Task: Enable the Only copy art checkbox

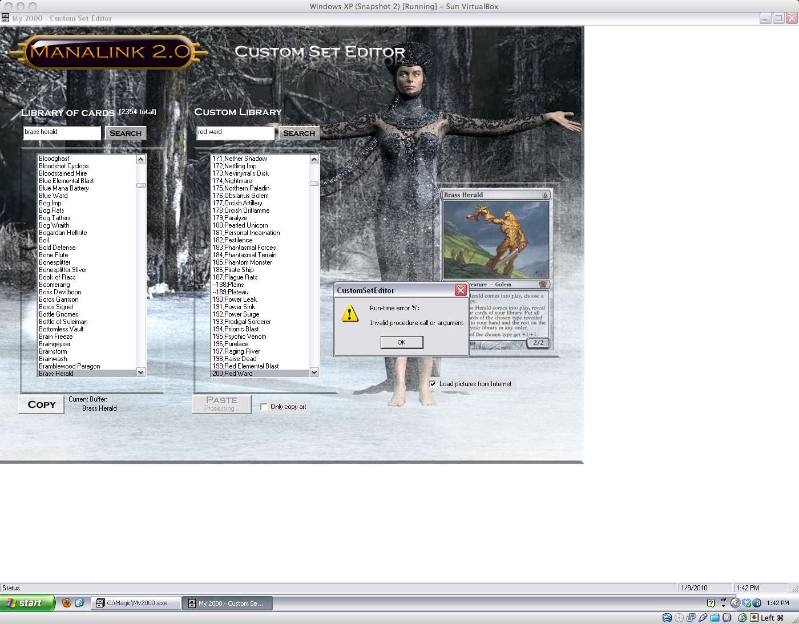Action: click(x=264, y=407)
